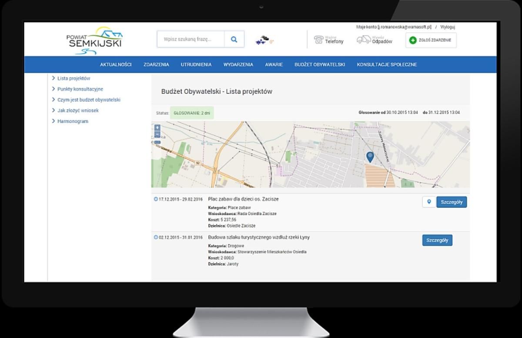Viewport: 522px width, 338px height.
Task: Go to the Aktualności menu item
Action: 116,64
